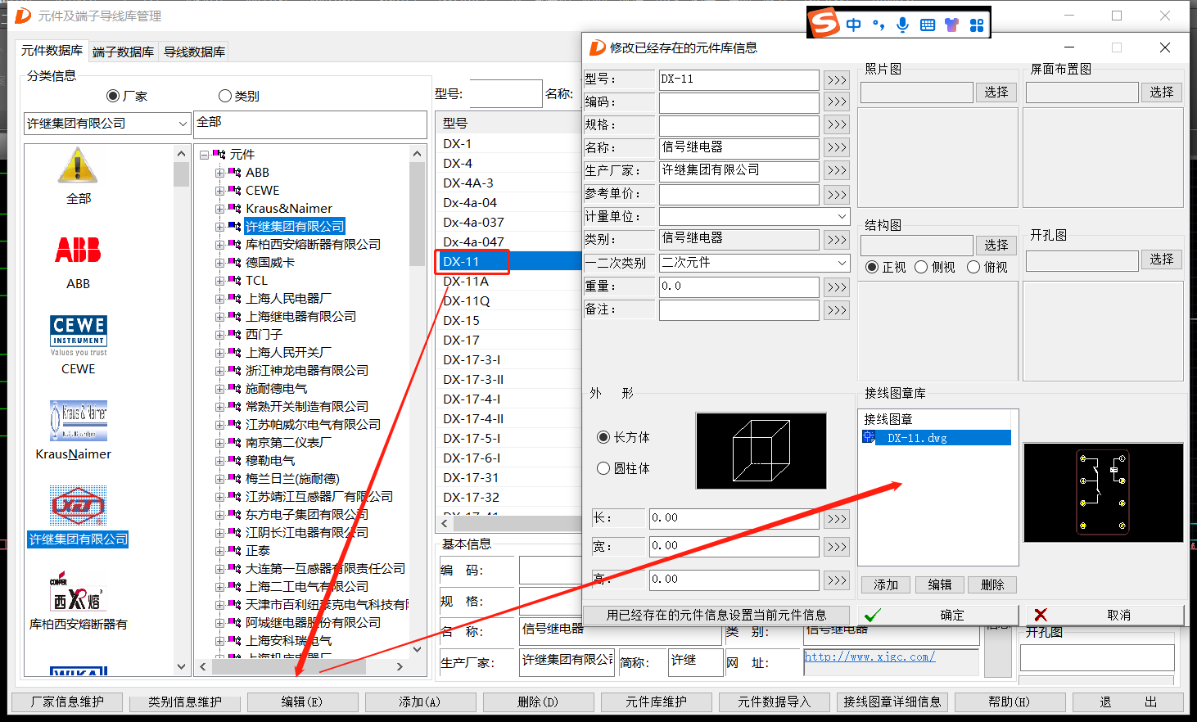Click the >>> button next to 生产厂家

click(x=836, y=171)
